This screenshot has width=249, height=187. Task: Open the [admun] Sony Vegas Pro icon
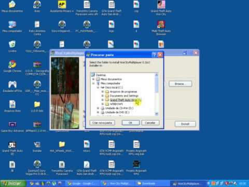coord(37,167)
